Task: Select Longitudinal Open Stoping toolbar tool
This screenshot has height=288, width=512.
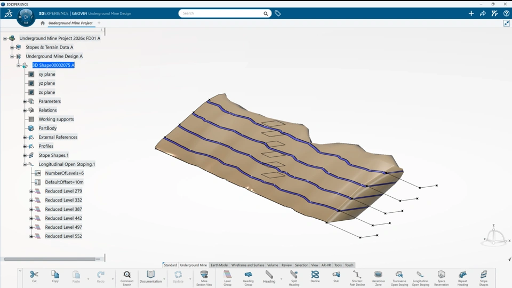Action: [x=421, y=278]
